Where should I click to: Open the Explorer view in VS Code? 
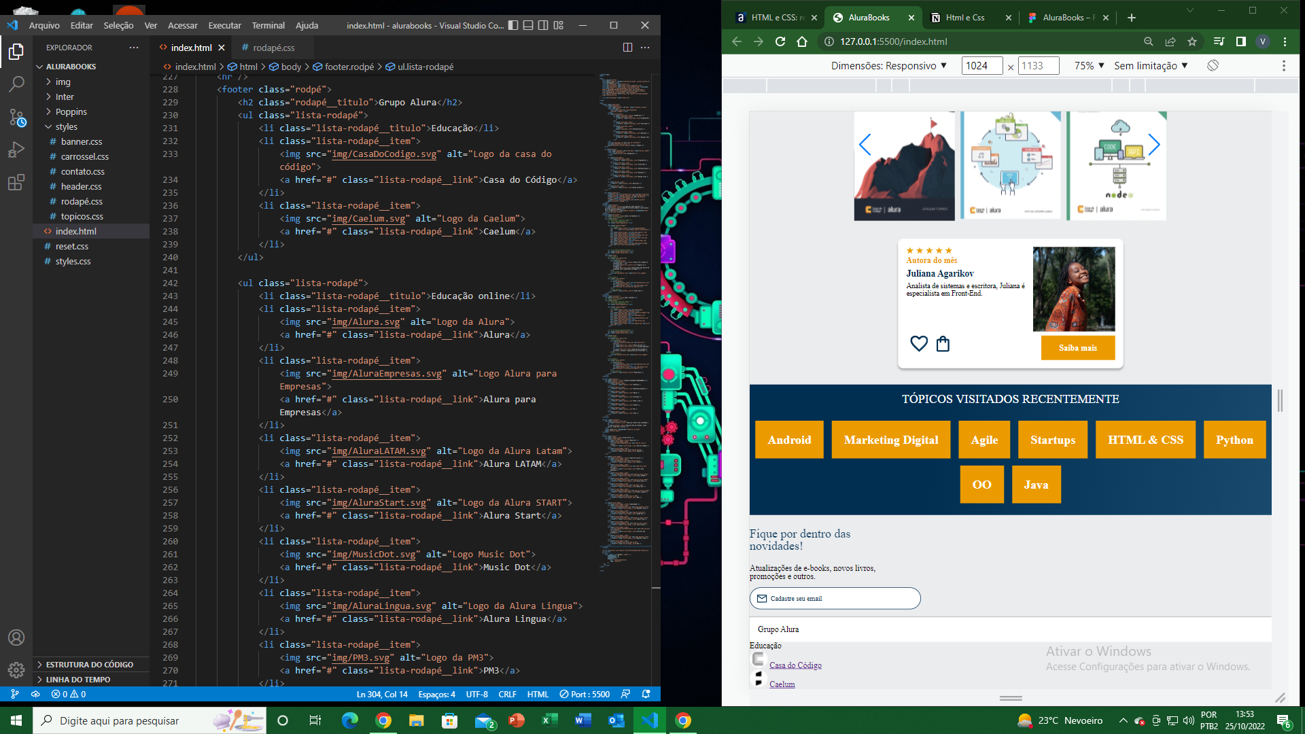click(x=16, y=52)
